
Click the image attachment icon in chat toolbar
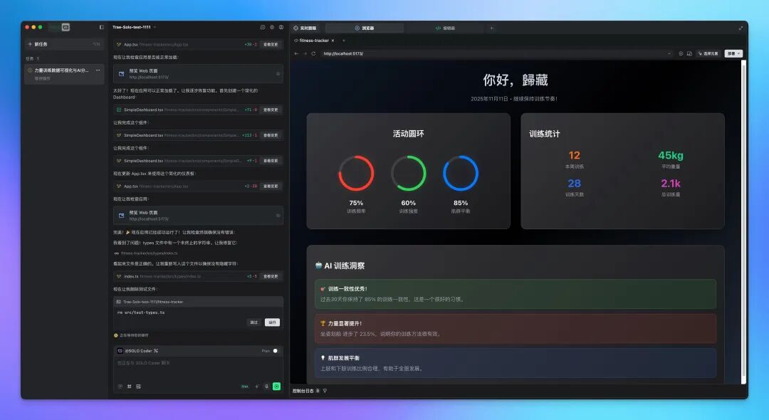[x=138, y=386]
